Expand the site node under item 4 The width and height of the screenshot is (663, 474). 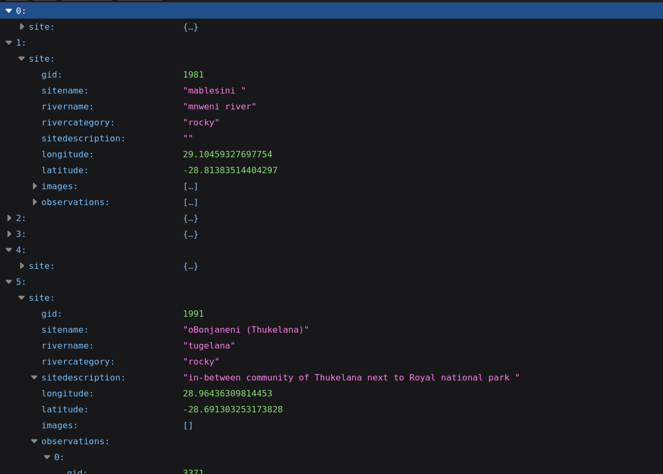(x=22, y=266)
